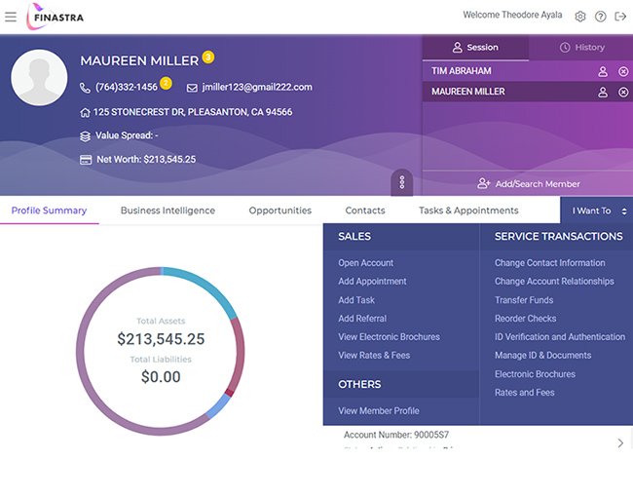Screen dimensions: 633x498
Task: Choose Reorder Checks
Action: coord(526,319)
